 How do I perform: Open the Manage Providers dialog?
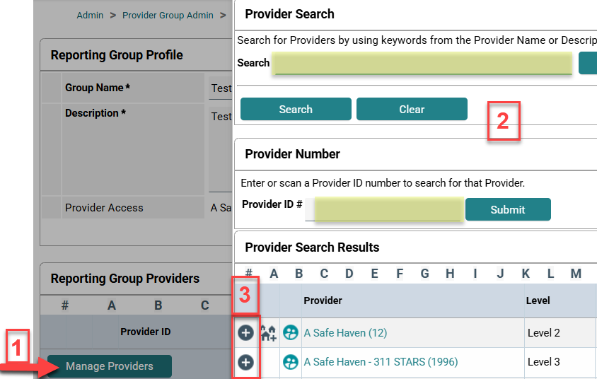click(x=110, y=366)
